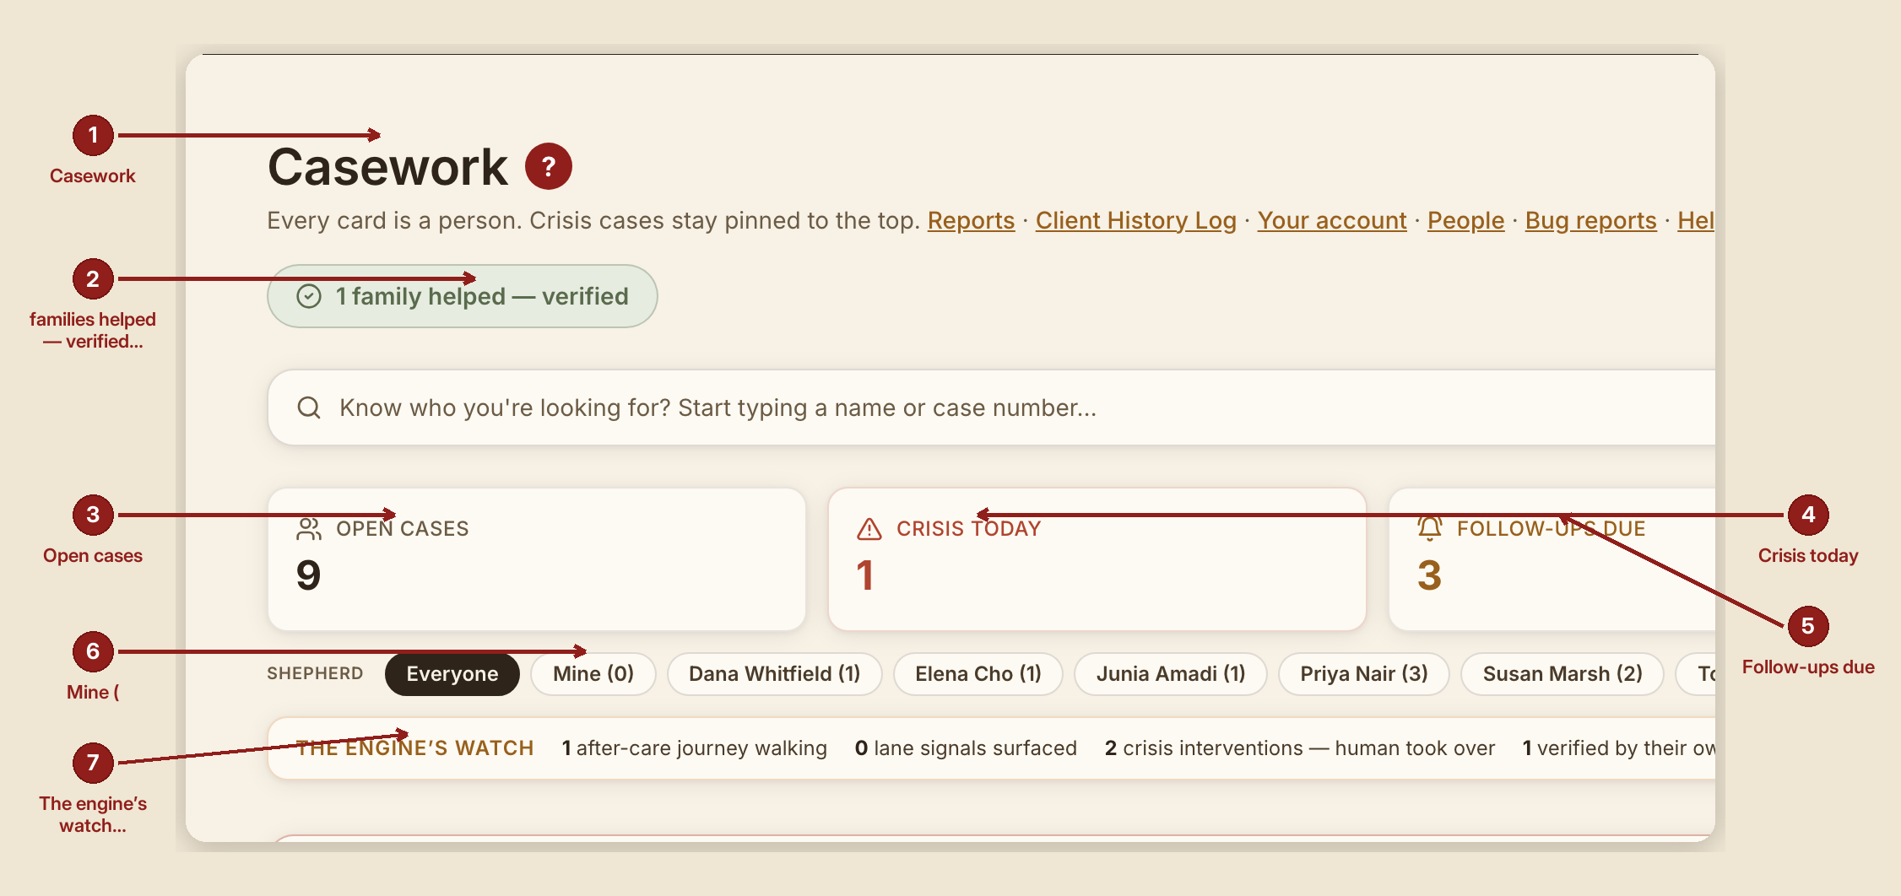Filter cases by Susan Marsh (2)
The height and width of the screenshot is (896, 1901).
click(1563, 674)
